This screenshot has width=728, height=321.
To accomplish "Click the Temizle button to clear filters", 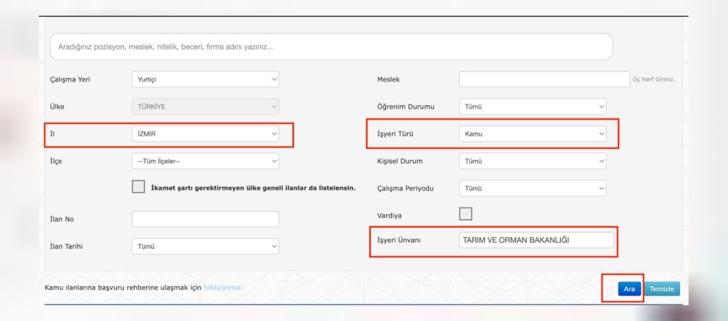I will [662, 289].
